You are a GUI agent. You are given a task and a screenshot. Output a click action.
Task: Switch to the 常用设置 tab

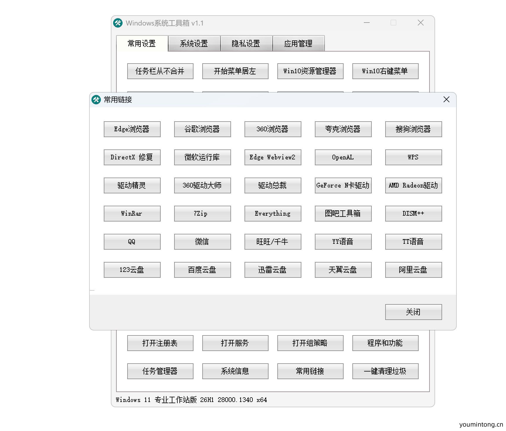pyautogui.click(x=141, y=43)
